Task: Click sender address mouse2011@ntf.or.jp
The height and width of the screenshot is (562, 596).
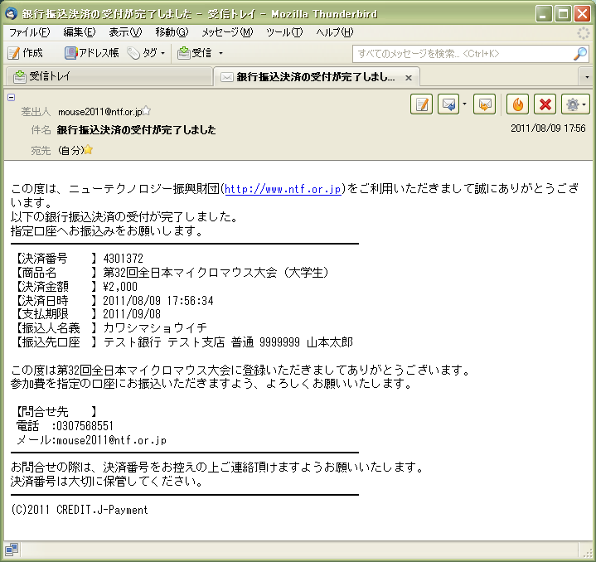Action: click(100, 112)
